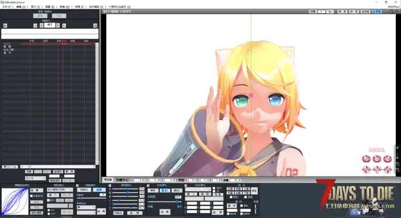Open the dropdown next to the interpolation curve
Image resolution: width=401 pixels, height=218 pixels.
point(36,190)
